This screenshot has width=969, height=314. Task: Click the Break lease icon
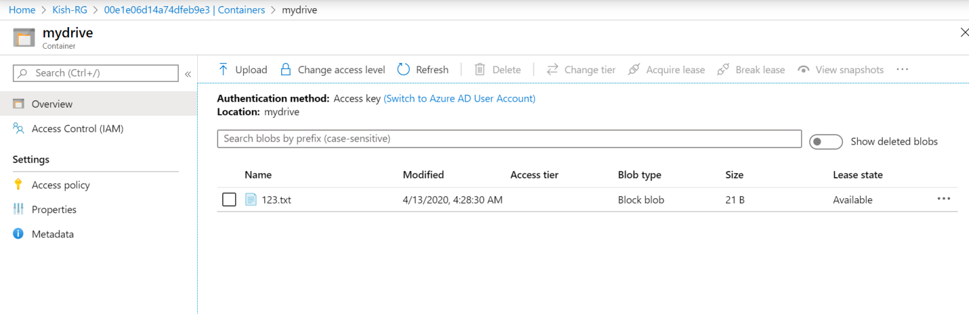(x=723, y=70)
